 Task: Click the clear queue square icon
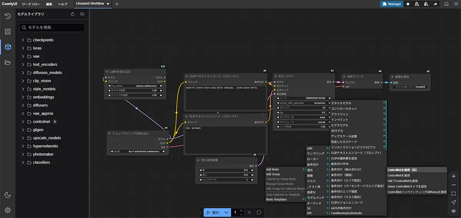[x=259, y=212]
